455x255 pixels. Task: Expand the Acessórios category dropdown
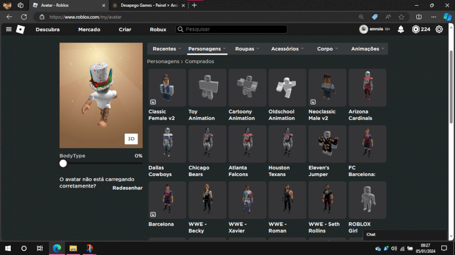click(287, 49)
